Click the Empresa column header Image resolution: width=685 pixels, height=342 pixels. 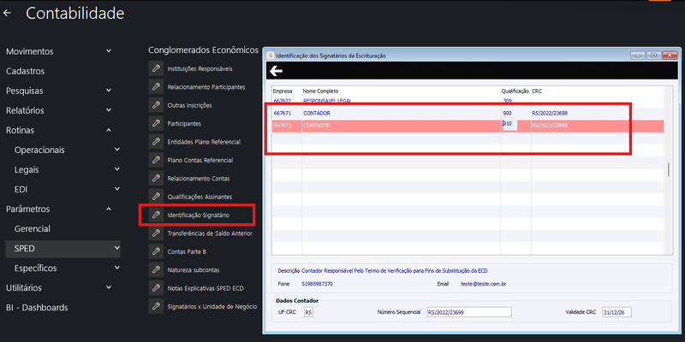[x=283, y=91]
